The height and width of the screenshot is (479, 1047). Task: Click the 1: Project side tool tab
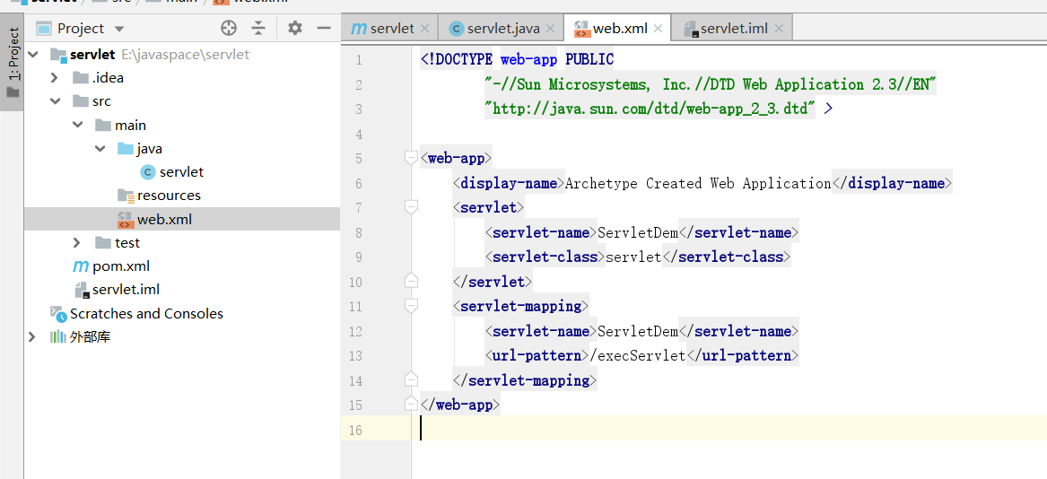(12, 62)
